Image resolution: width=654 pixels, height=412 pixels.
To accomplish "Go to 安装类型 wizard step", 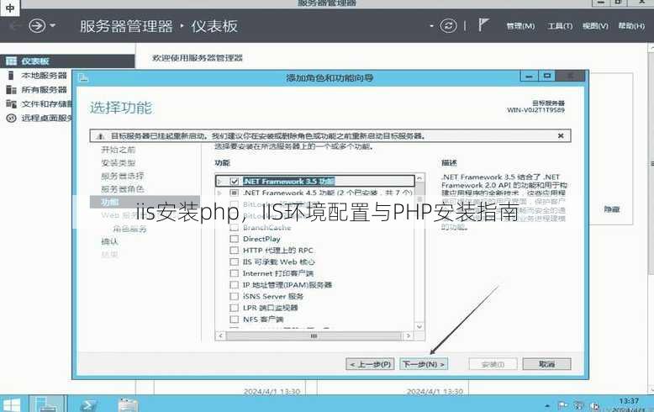I will click(x=118, y=162).
